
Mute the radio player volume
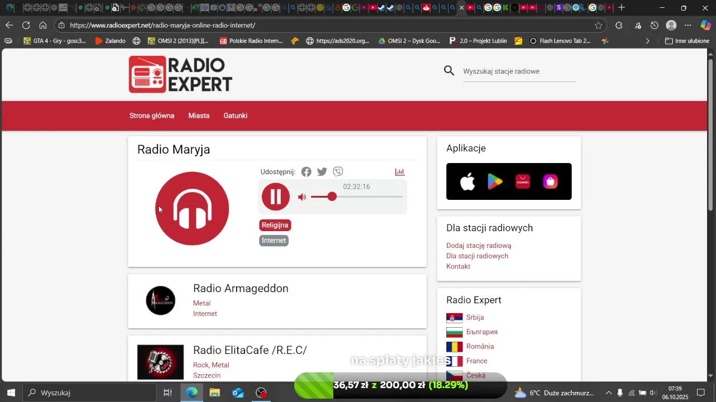click(302, 197)
